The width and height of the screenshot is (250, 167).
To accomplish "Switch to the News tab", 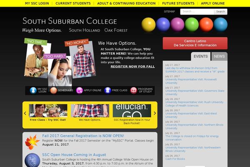I will click(220, 56).
